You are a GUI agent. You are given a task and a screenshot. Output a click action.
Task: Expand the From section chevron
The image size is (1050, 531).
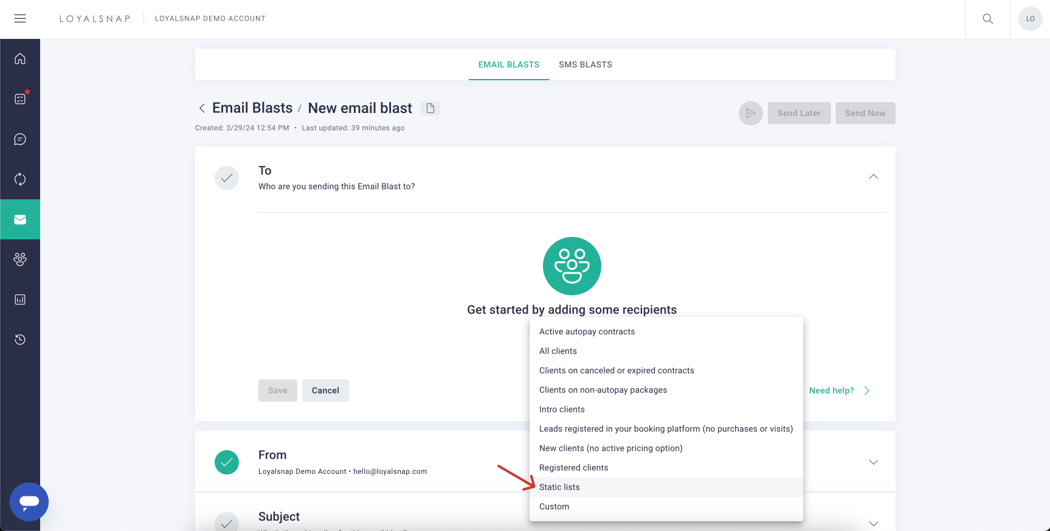(873, 462)
